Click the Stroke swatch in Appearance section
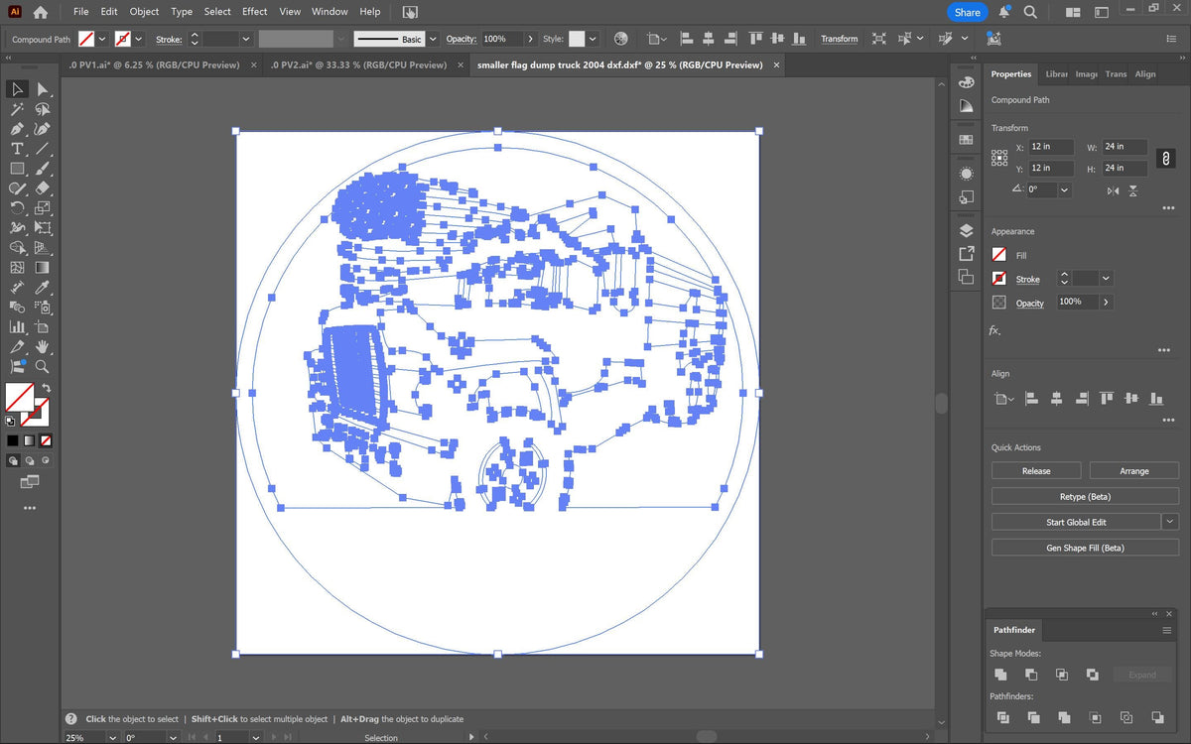Image resolution: width=1191 pixels, height=744 pixels. pos(999,279)
